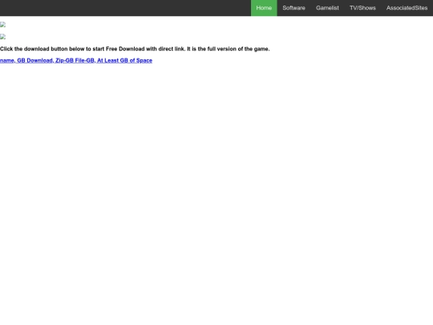Click the GB Download direct link
433x325 pixels.
tap(76, 60)
